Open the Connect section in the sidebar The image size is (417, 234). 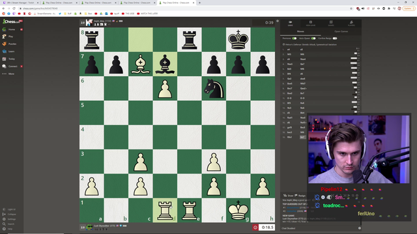pyautogui.click(x=12, y=66)
